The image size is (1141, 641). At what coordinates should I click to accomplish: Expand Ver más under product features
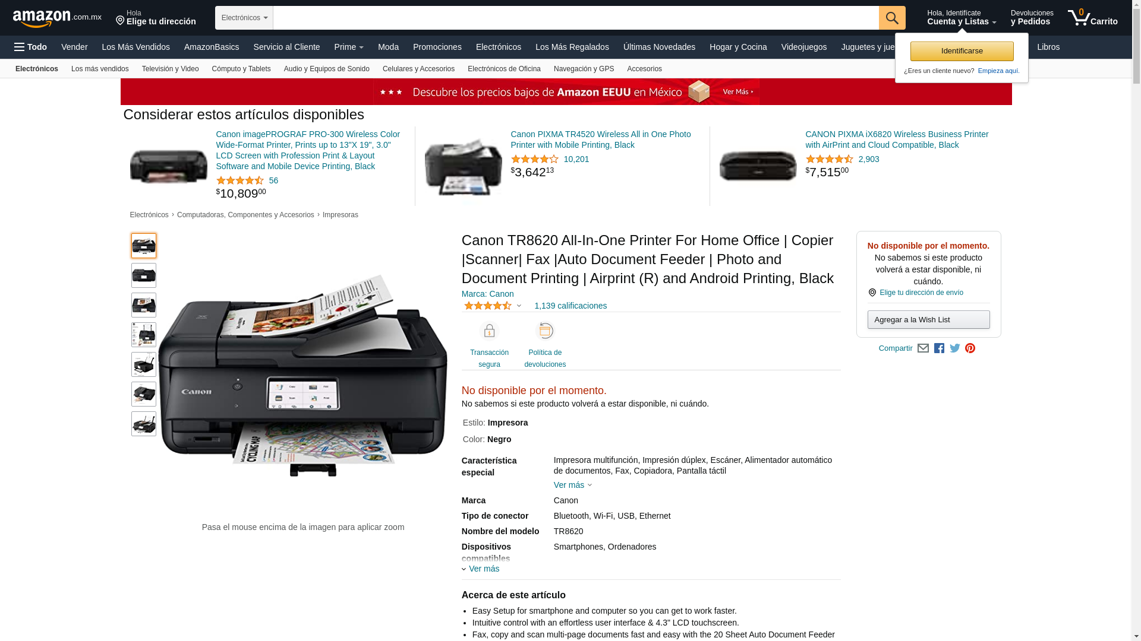[x=573, y=485]
